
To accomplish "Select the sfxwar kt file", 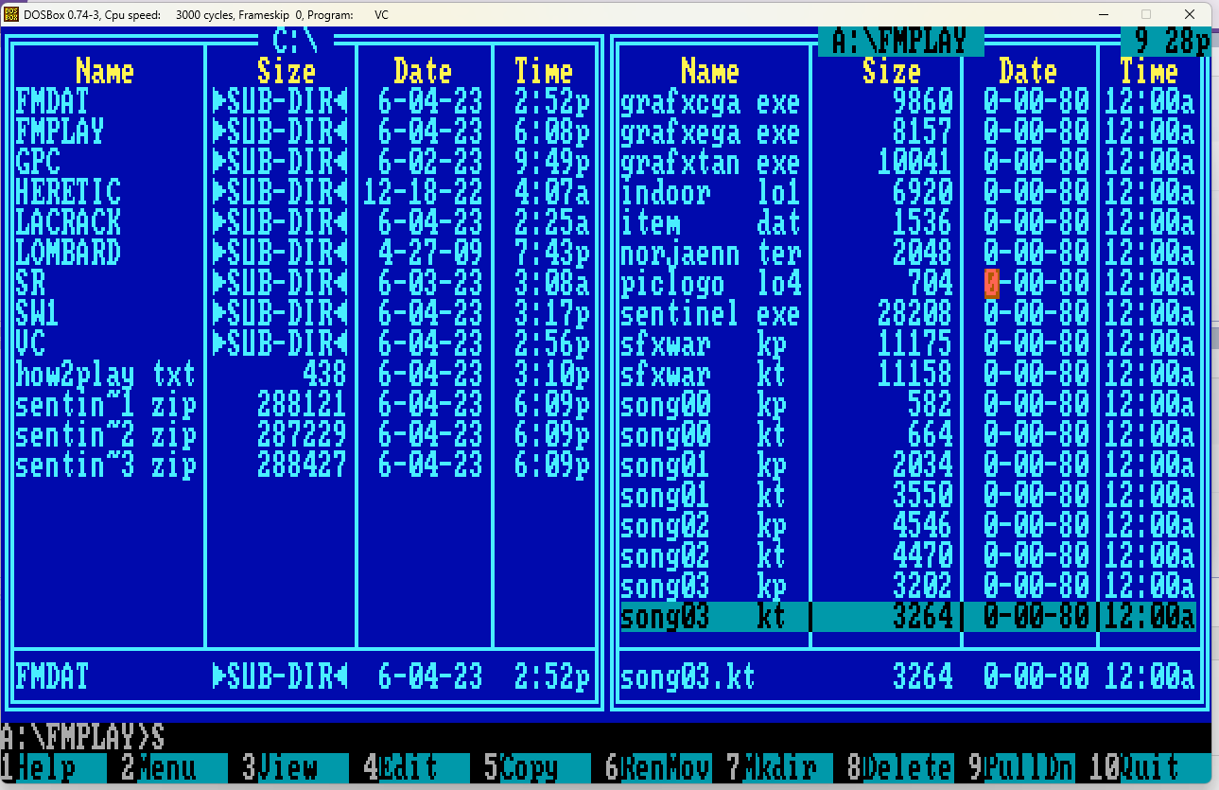I will tap(908, 374).
